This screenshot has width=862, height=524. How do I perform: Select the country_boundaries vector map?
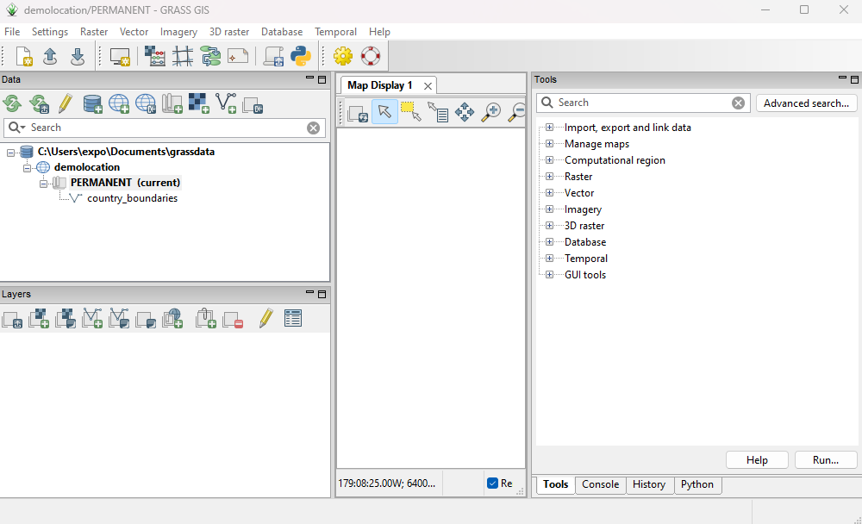tap(132, 198)
